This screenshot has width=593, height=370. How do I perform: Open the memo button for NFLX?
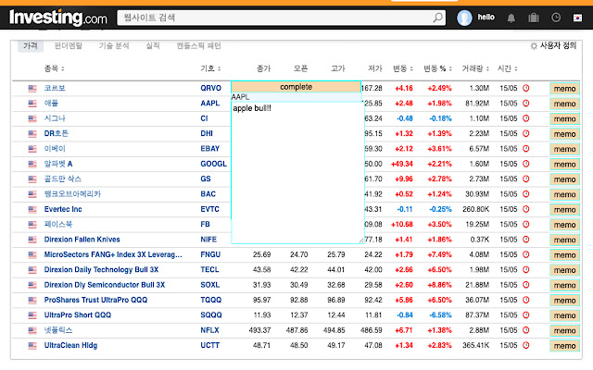[x=564, y=331]
